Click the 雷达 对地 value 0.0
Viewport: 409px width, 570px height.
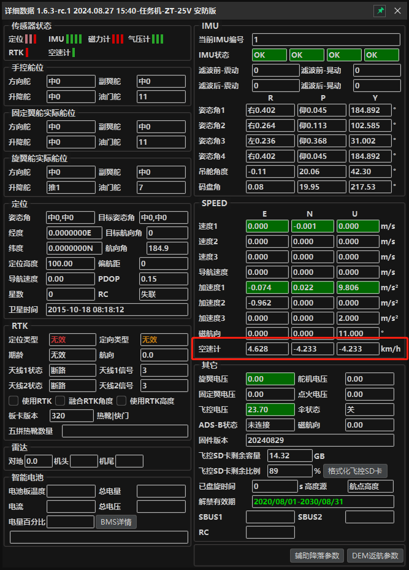[x=39, y=461]
